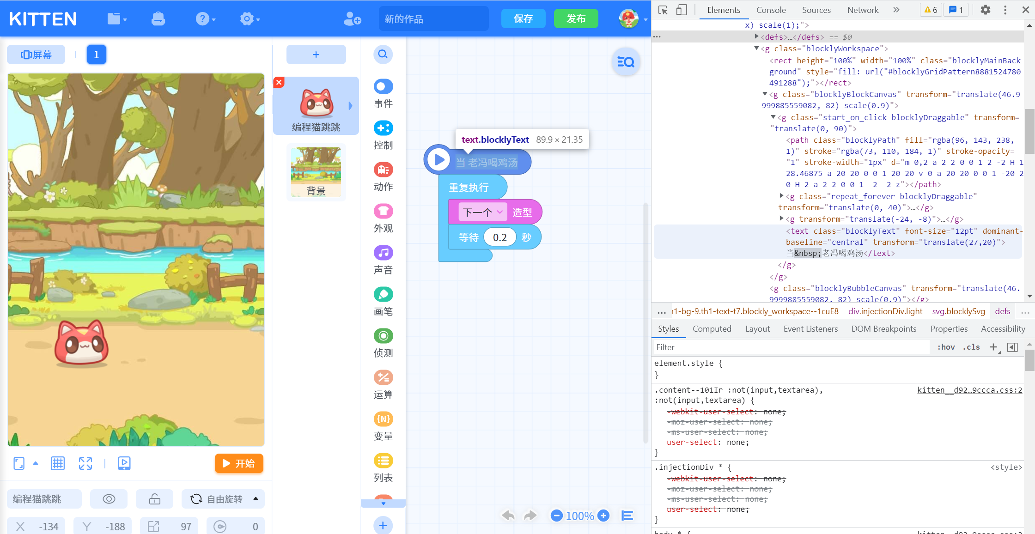Click the play circle on start block
This screenshot has height=534, width=1035.
pos(438,160)
